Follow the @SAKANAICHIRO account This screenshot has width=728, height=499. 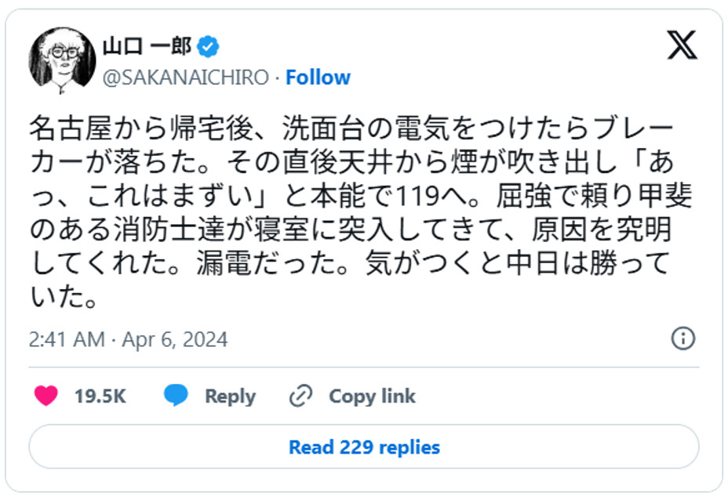point(318,78)
